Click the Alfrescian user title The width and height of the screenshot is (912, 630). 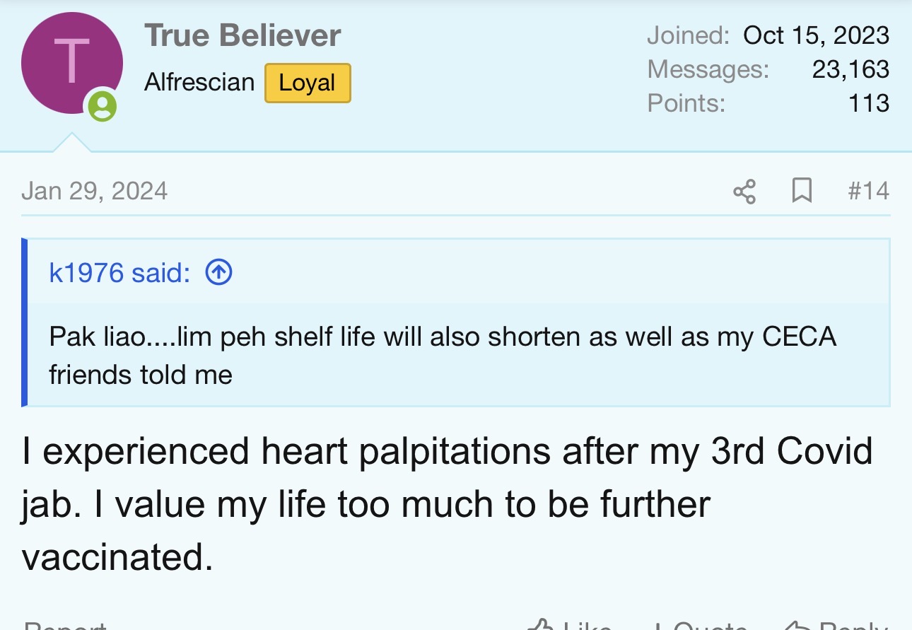(199, 83)
